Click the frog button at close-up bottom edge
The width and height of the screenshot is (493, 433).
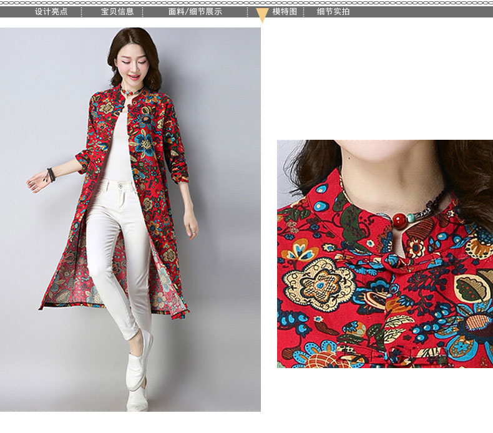point(395,357)
